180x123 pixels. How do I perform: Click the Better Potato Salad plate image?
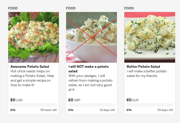(149, 37)
